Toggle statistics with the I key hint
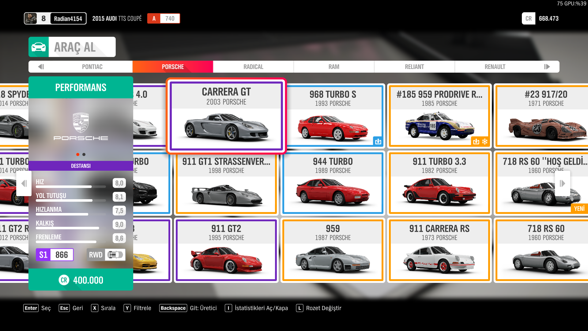The image size is (588, 331). click(228, 308)
